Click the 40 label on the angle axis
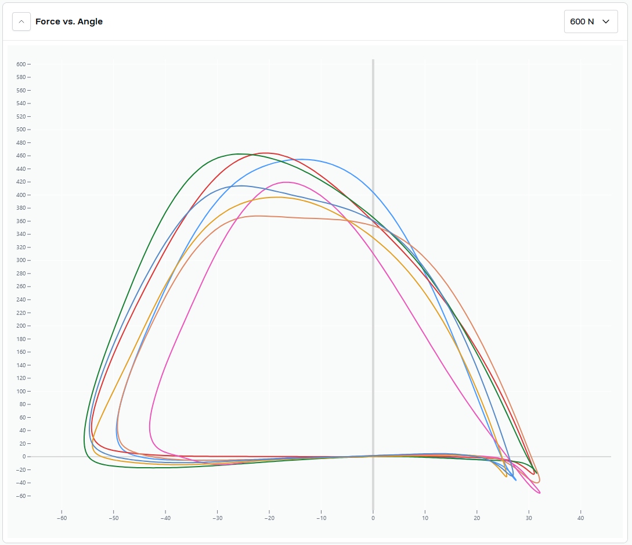Viewport: 632px width, 545px height. pos(580,518)
